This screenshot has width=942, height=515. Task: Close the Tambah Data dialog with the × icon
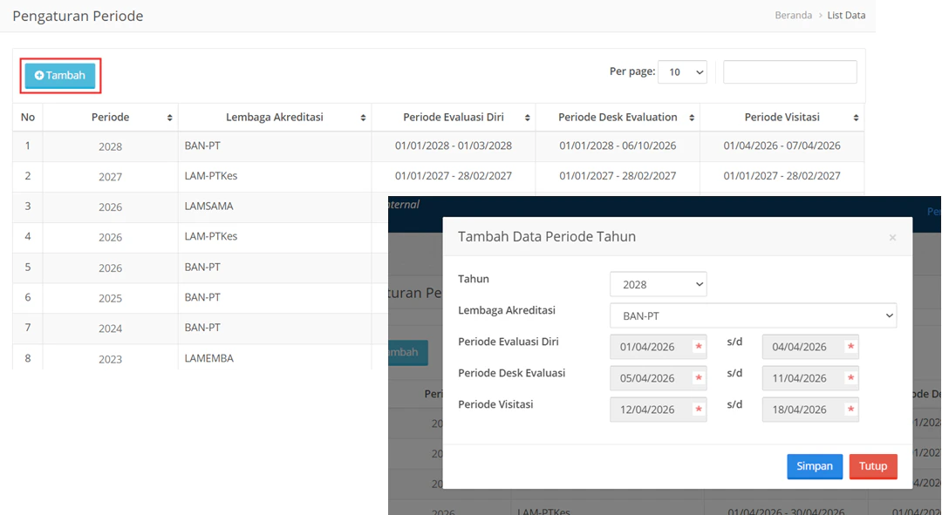(892, 237)
